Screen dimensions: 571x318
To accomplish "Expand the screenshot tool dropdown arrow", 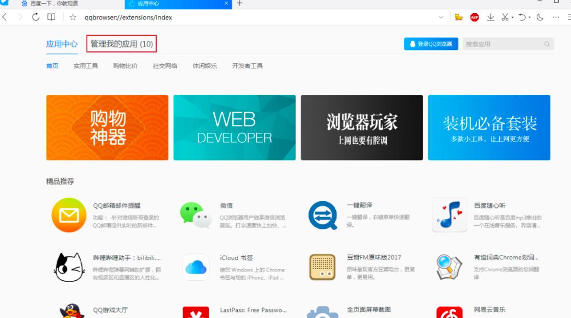I will pos(512,17).
